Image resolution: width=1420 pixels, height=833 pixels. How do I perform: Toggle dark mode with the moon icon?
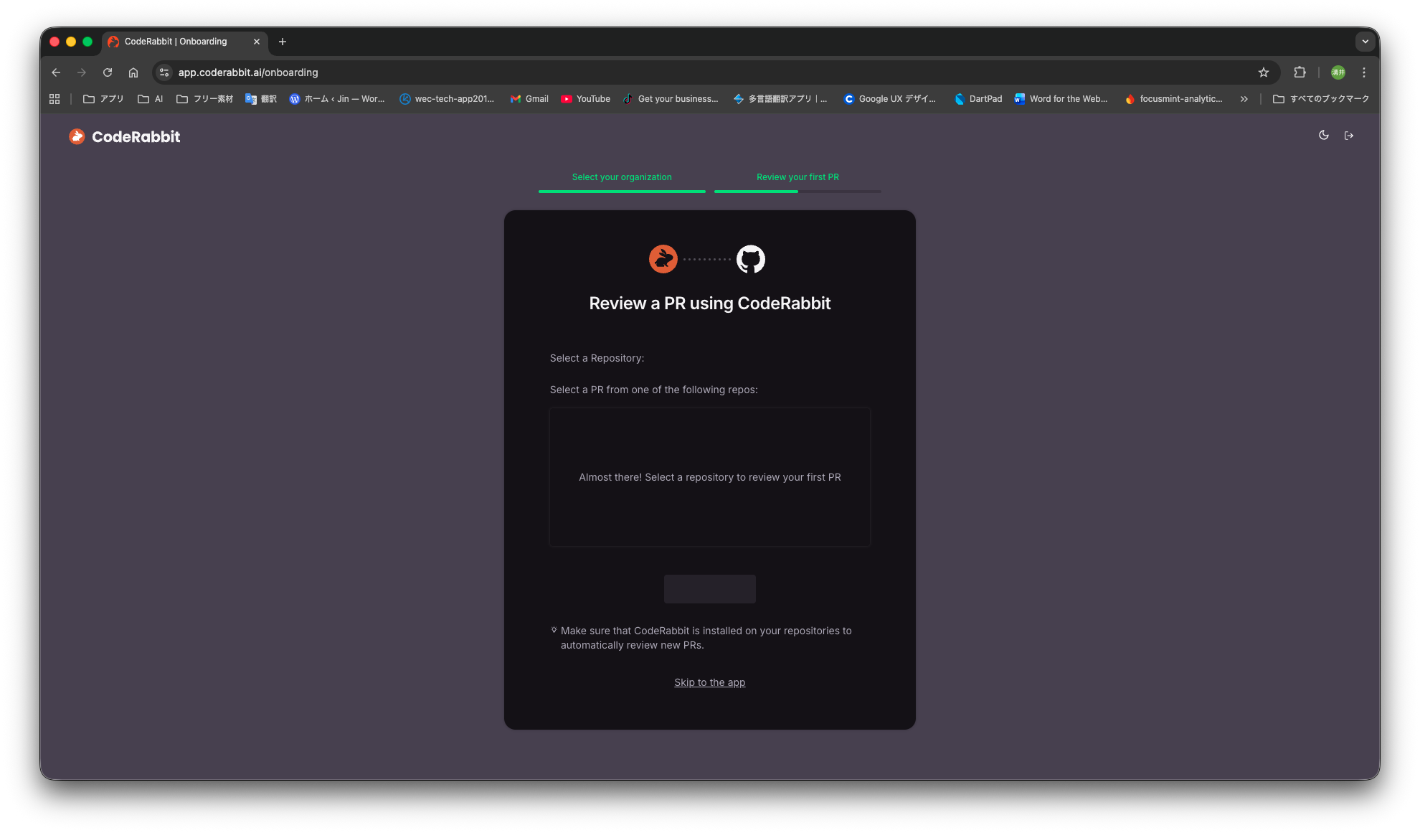(1323, 136)
